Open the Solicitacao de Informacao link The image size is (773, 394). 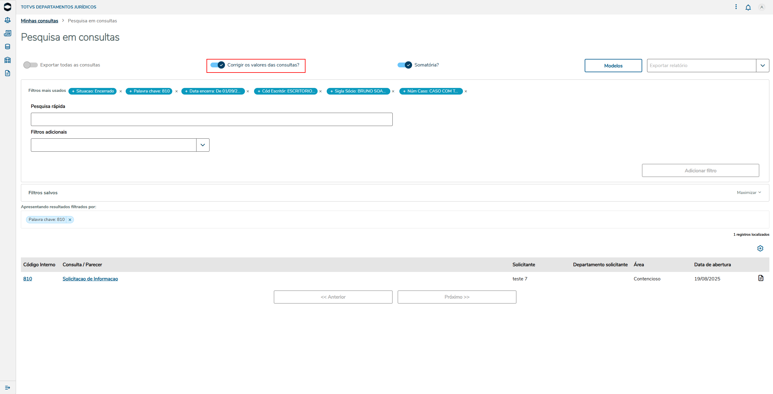[90, 279]
